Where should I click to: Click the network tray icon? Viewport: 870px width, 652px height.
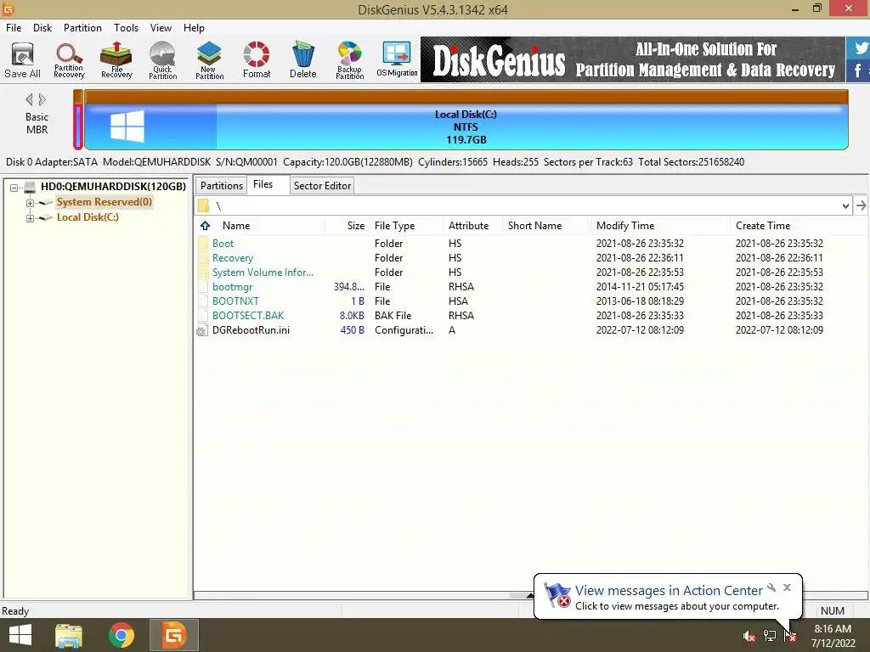[770, 636]
